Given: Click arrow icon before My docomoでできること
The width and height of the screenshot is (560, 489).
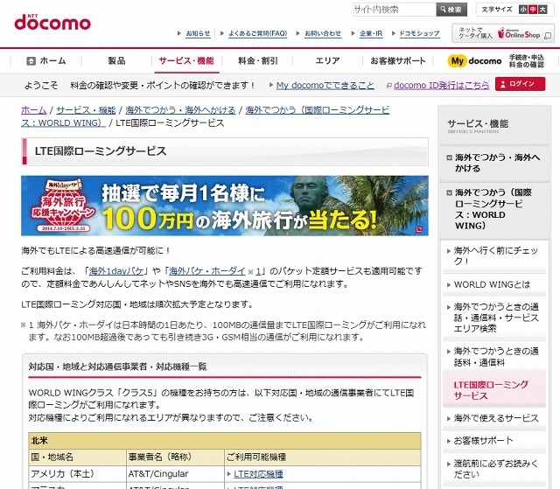Looking at the screenshot, I should click(271, 85).
